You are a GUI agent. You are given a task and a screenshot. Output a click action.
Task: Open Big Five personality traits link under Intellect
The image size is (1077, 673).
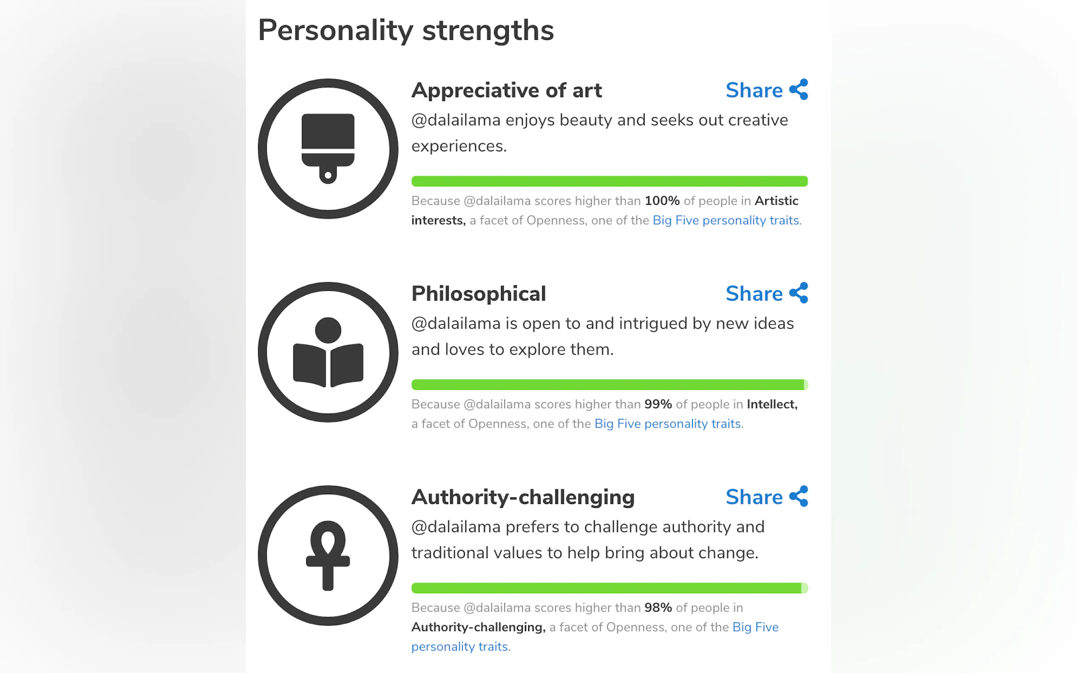[x=667, y=424]
